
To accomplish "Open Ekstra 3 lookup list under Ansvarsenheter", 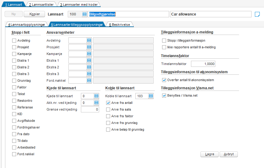I will tap(89, 74).
